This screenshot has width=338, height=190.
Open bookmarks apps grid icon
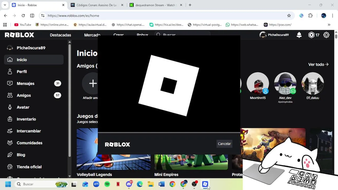pyautogui.click(x=5, y=25)
